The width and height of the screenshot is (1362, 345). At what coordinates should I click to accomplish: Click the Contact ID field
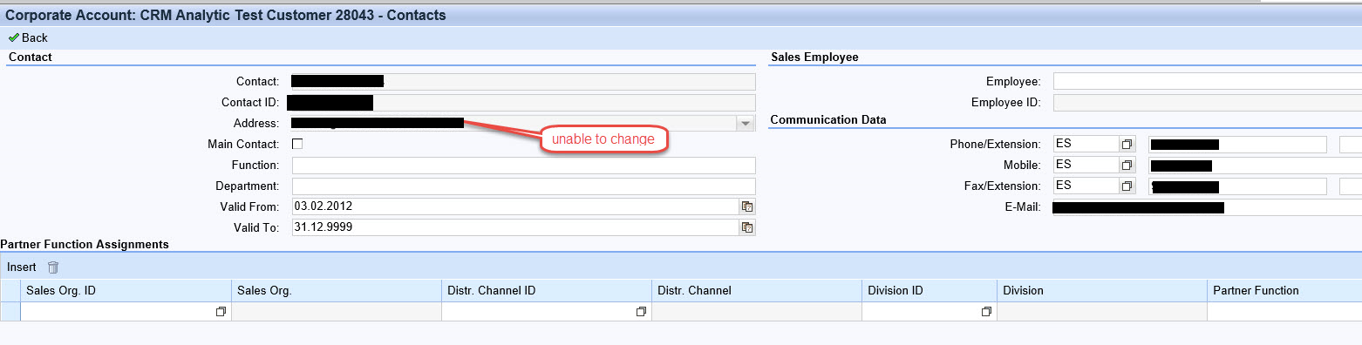click(523, 103)
